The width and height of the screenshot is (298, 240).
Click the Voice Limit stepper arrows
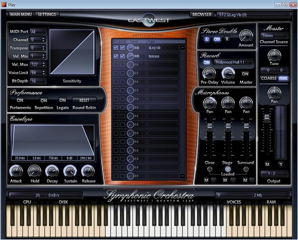click(x=44, y=73)
